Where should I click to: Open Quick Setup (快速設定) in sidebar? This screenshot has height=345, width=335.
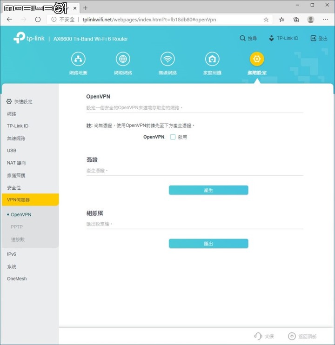[20, 101]
